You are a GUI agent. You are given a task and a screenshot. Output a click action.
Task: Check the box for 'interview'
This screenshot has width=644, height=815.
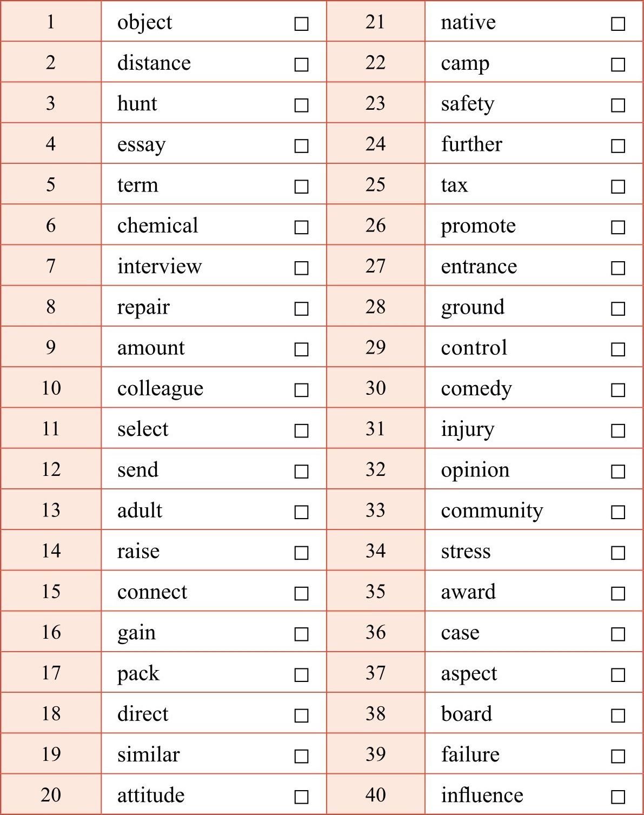click(301, 268)
